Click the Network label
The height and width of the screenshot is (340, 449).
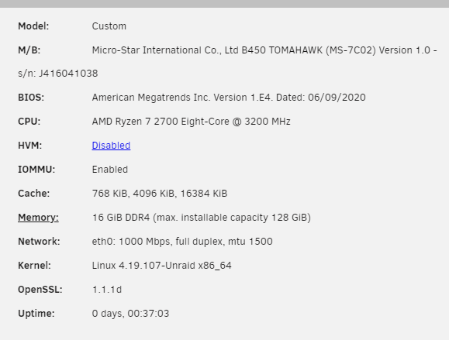[39, 242]
